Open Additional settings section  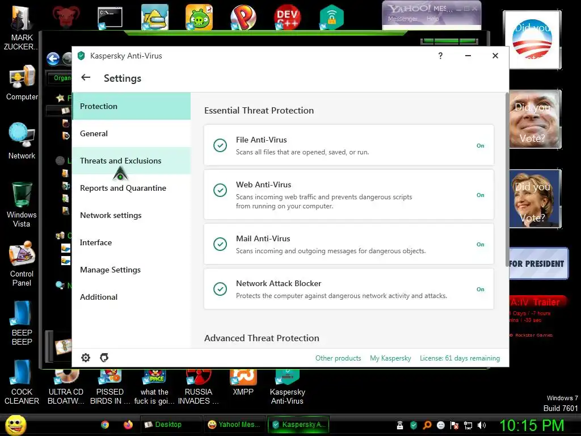pos(132,297)
